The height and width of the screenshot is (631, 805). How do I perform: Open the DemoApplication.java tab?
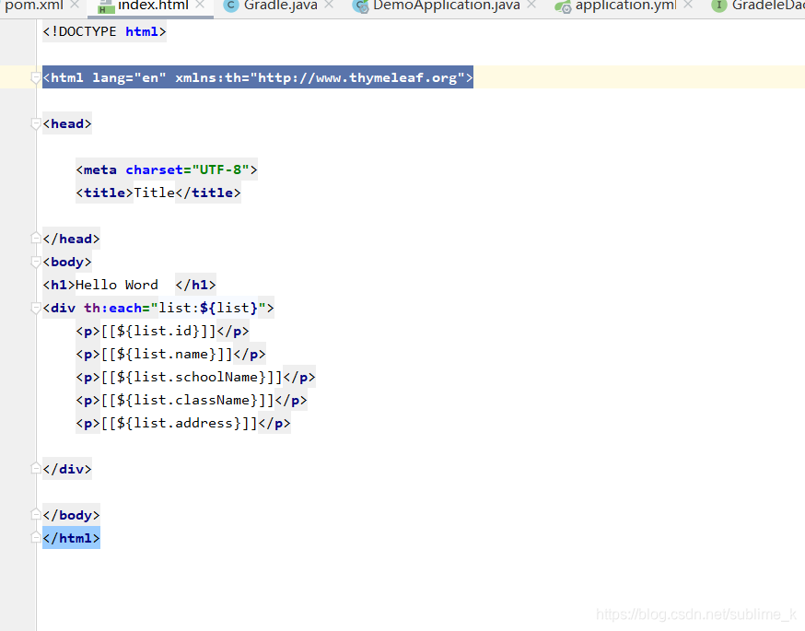(x=446, y=6)
